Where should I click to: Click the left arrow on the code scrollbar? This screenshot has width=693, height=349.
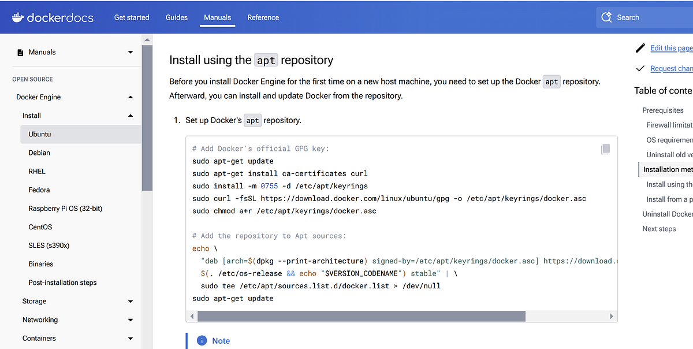(192, 316)
